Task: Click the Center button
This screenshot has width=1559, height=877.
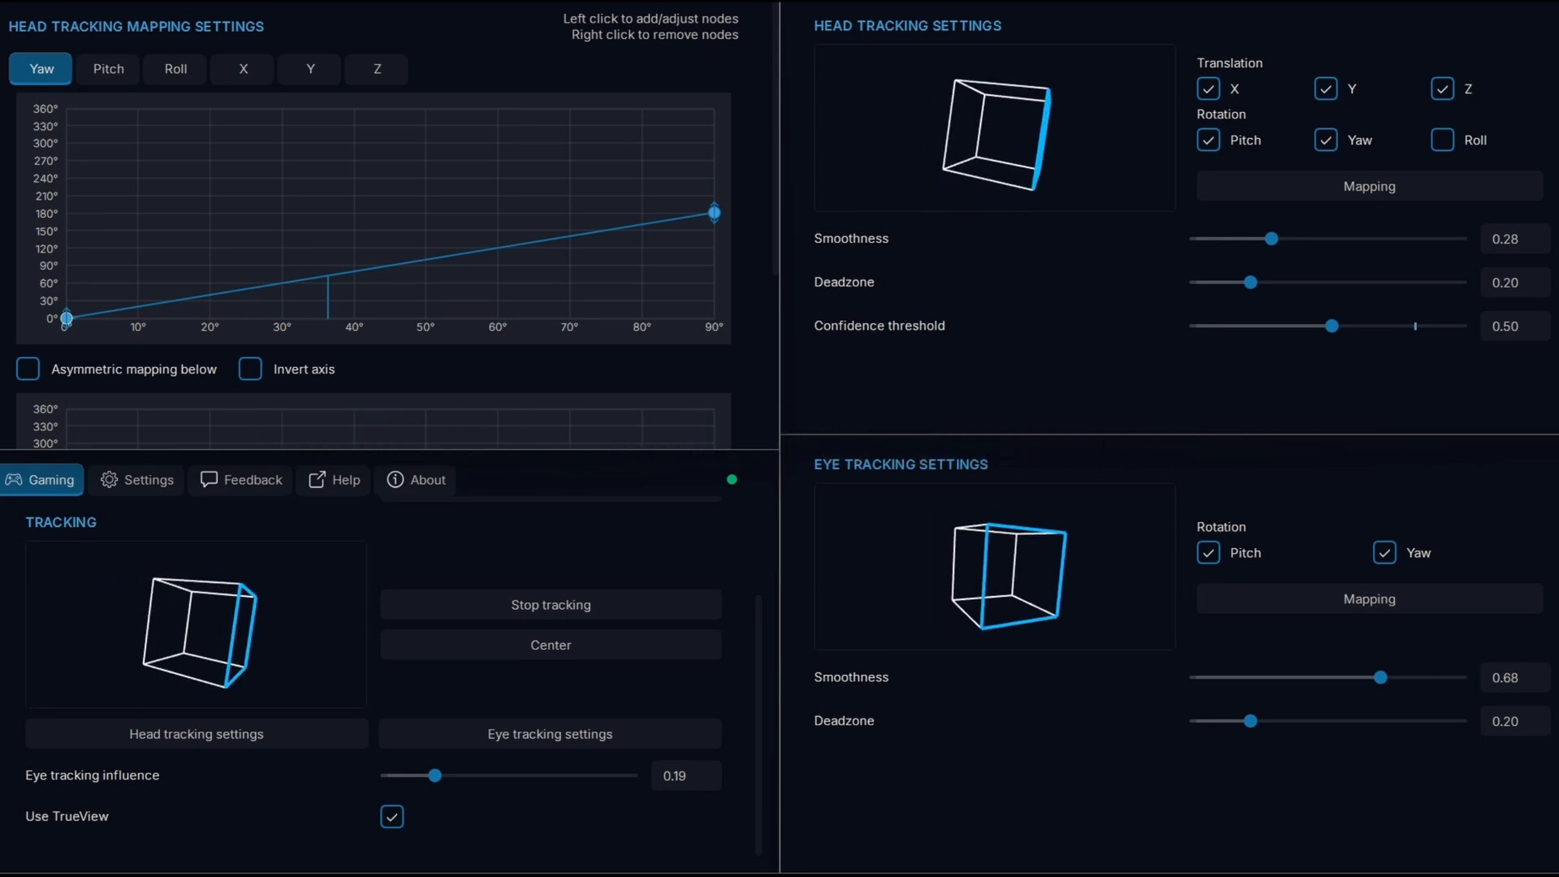Action: (x=551, y=645)
